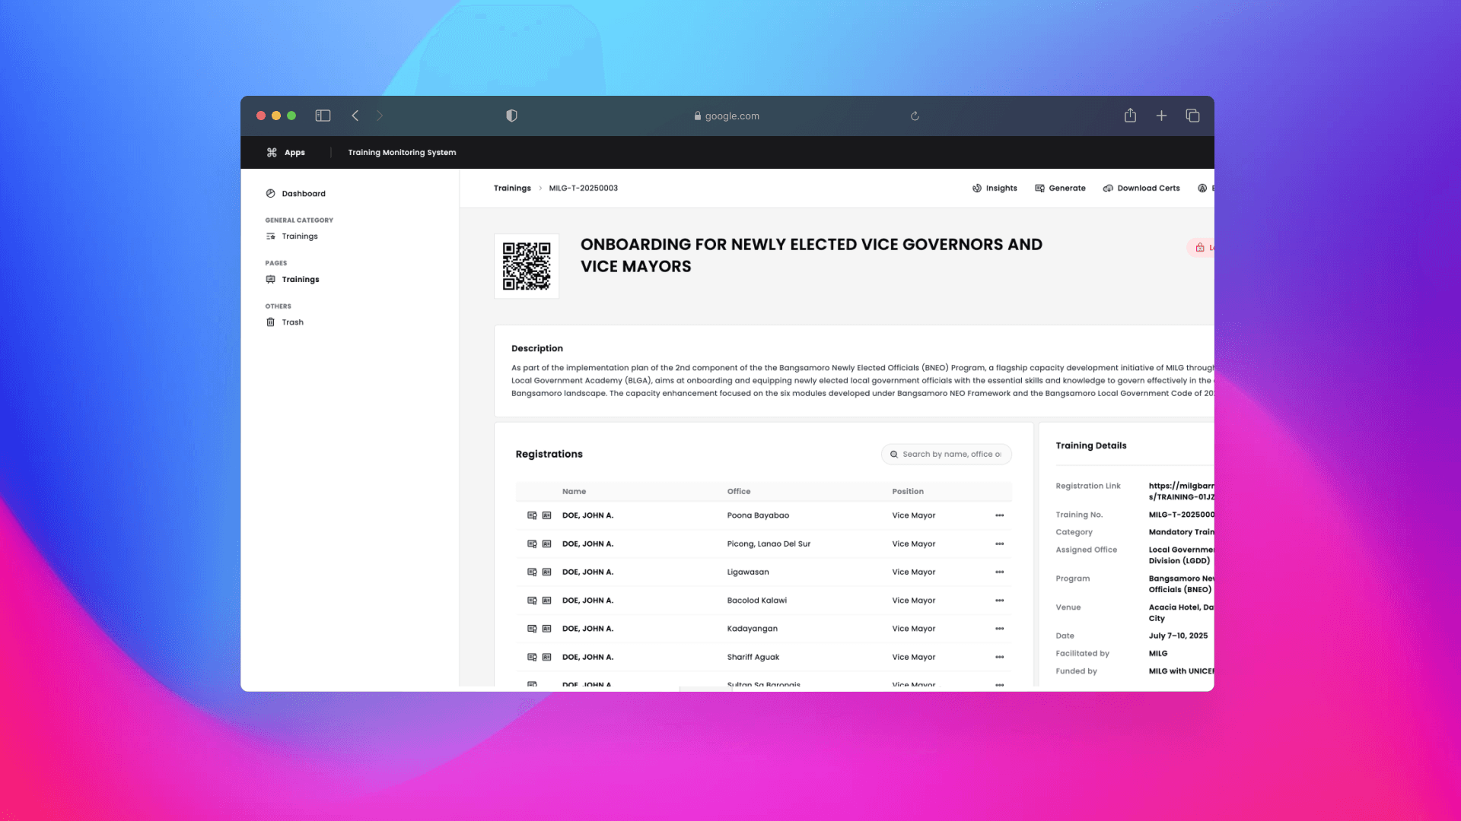Open Trash in the sidebar
The height and width of the screenshot is (821, 1461).
tap(292, 322)
